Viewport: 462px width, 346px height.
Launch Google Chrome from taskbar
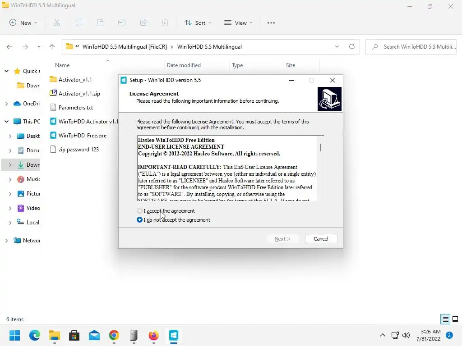[x=114, y=335]
